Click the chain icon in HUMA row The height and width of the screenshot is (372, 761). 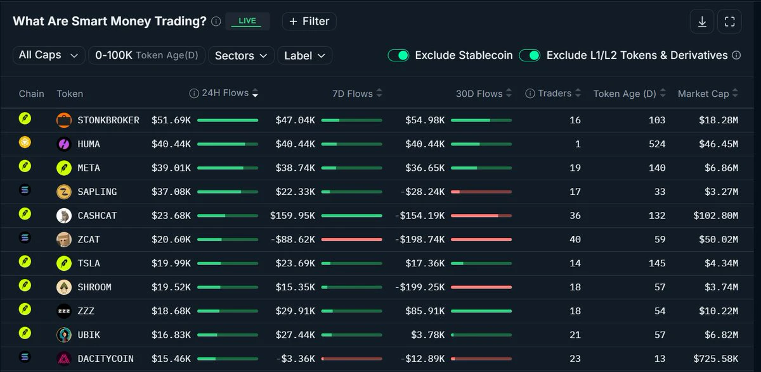[x=25, y=142]
